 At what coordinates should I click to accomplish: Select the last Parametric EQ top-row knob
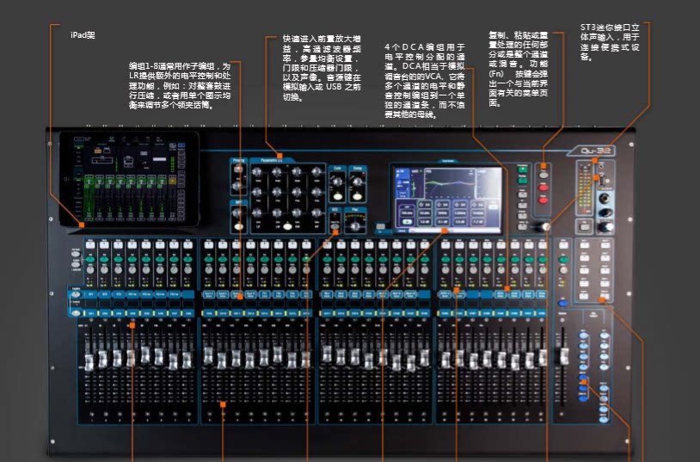[316, 172]
